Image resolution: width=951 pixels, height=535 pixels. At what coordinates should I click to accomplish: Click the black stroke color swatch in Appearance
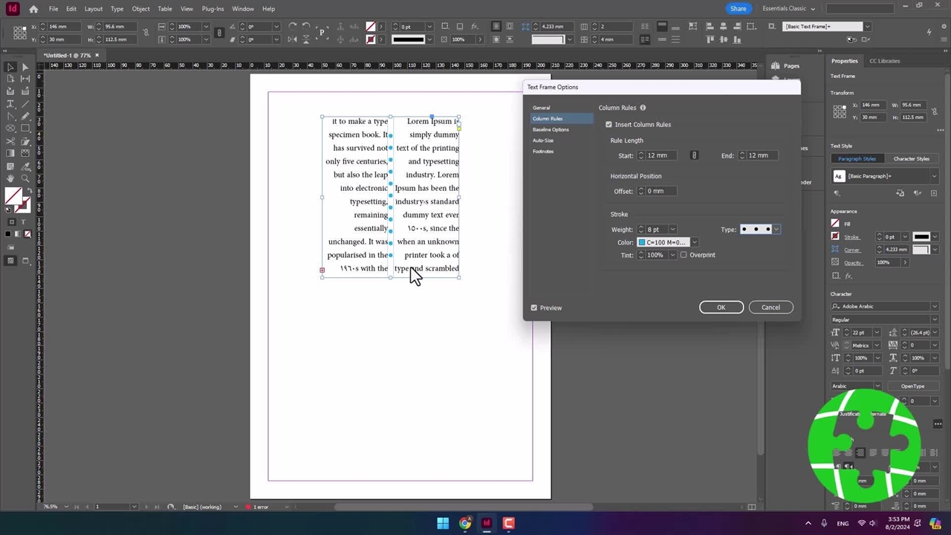[x=921, y=237]
